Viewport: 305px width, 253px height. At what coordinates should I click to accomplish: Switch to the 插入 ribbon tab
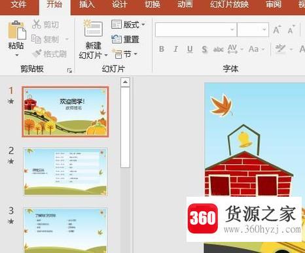pyautogui.click(x=87, y=5)
